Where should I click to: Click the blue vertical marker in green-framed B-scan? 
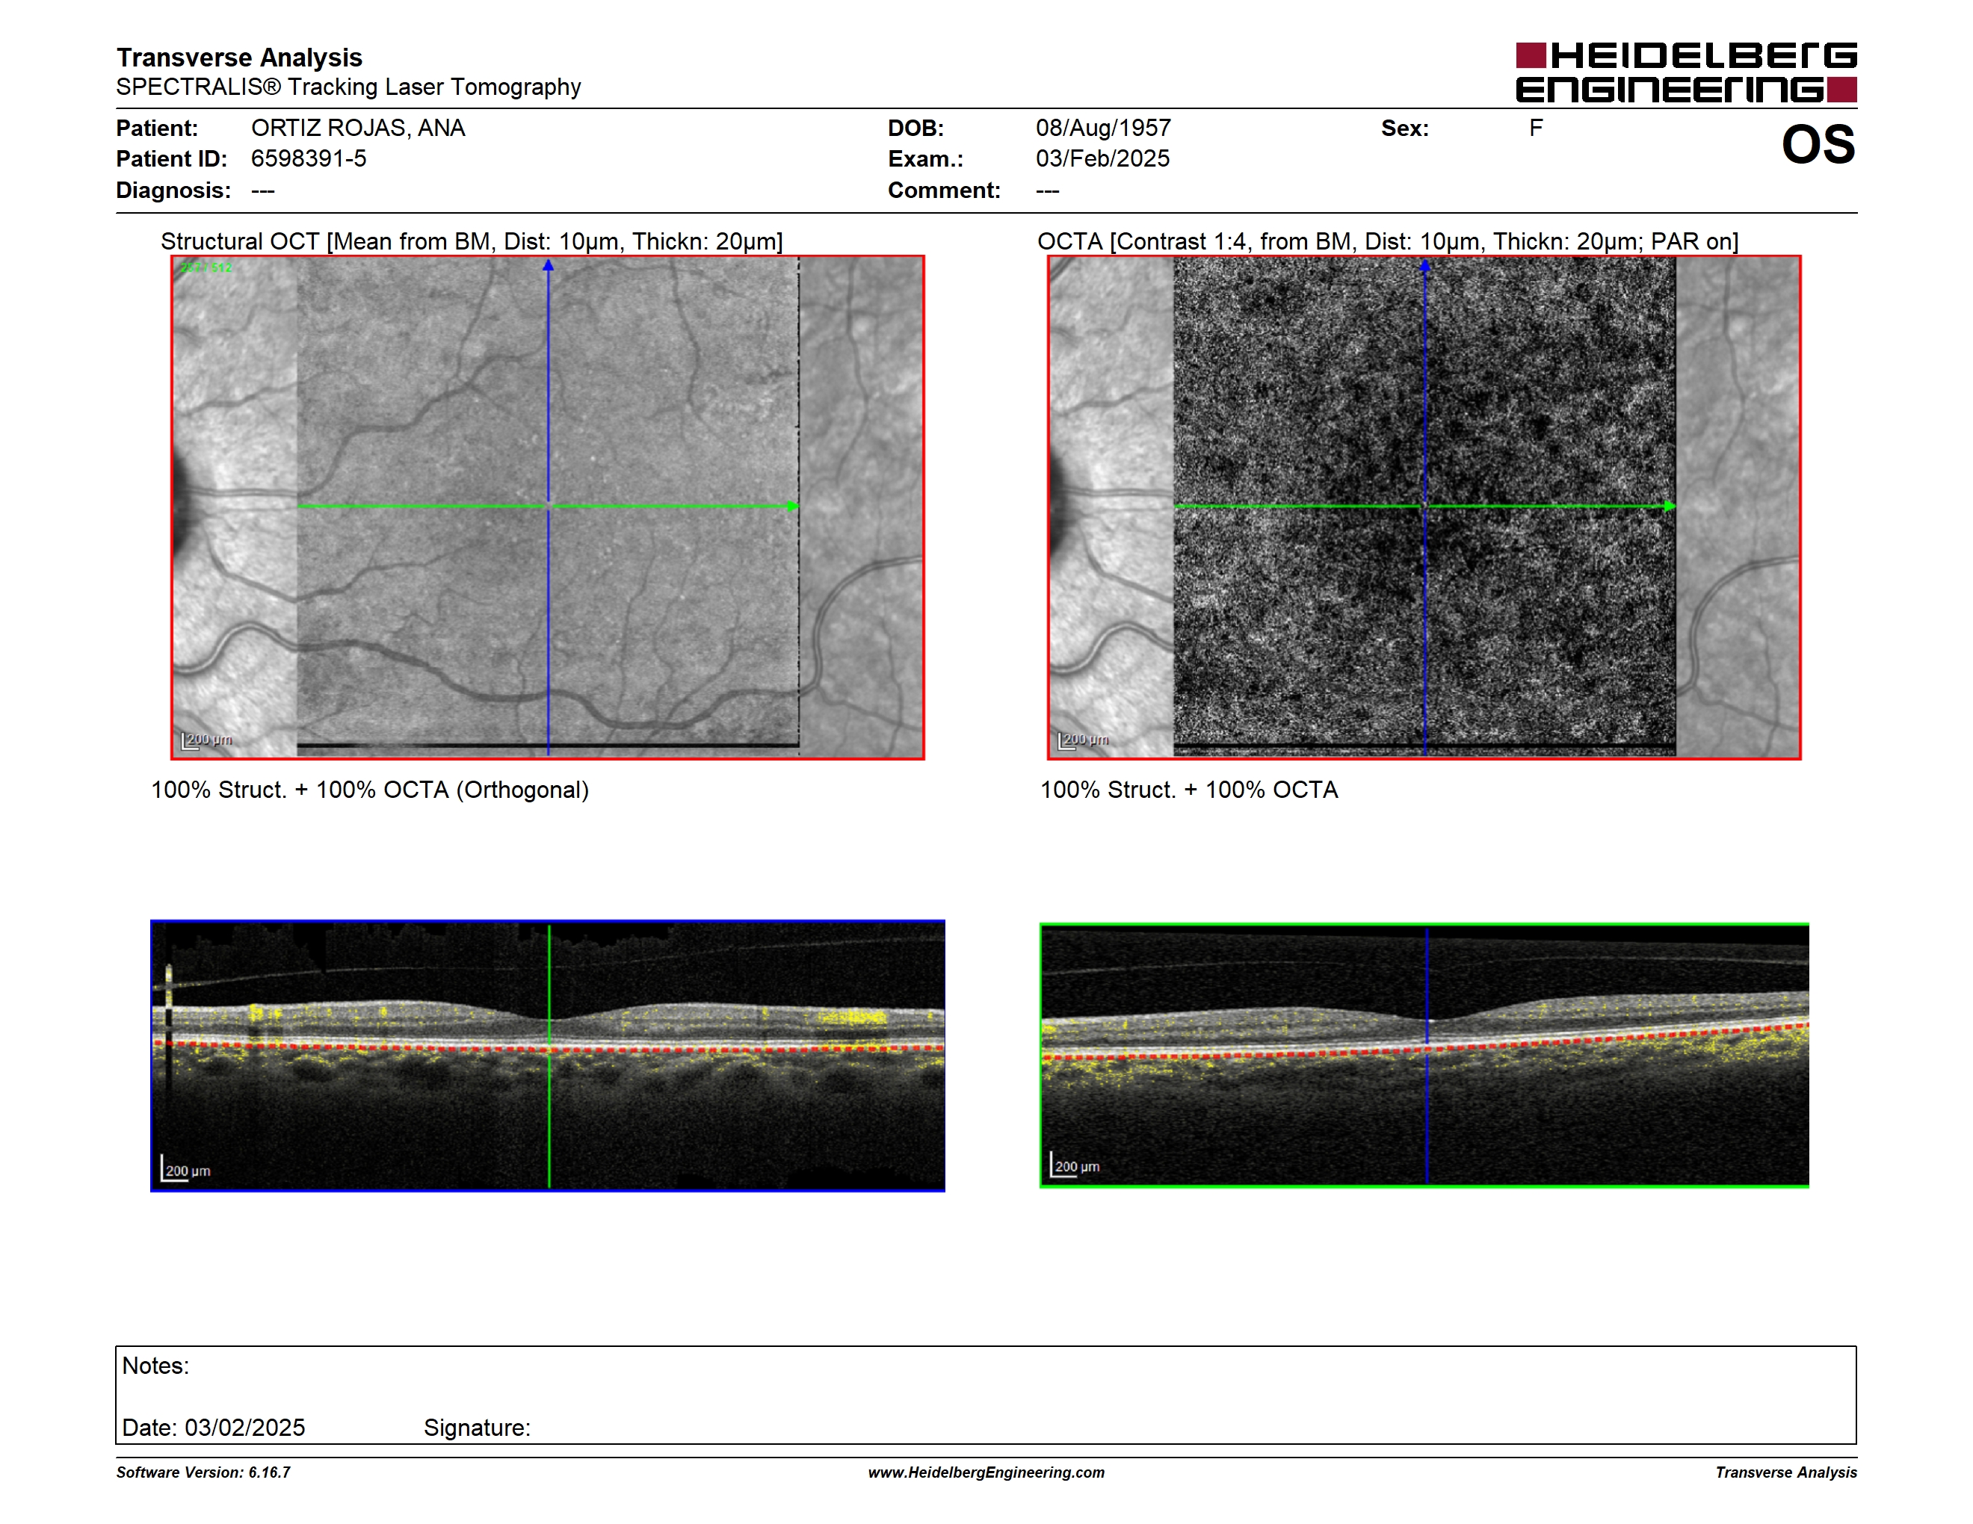pos(1427,1056)
